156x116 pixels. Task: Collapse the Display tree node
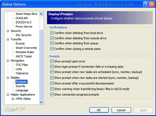click(8, 78)
